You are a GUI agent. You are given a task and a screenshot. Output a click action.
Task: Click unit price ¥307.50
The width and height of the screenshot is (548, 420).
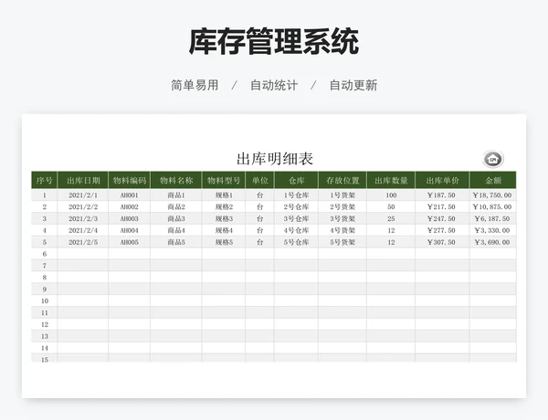tap(442, 242)
